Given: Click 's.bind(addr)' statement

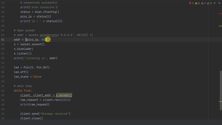Looking at the screenshot, I should pos(24,49).
